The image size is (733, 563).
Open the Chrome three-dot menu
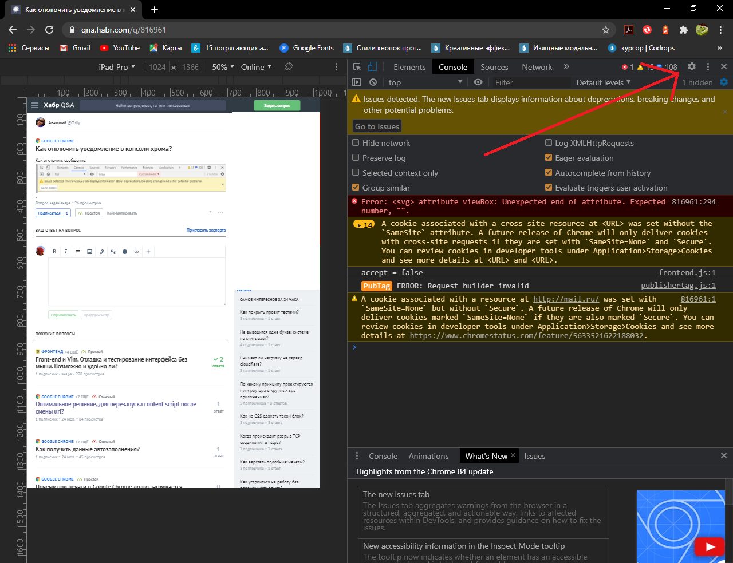(722, 30)
